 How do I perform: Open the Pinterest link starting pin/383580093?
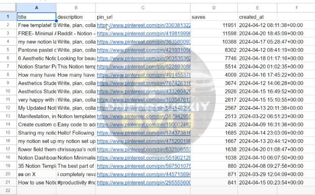point(143,42)
